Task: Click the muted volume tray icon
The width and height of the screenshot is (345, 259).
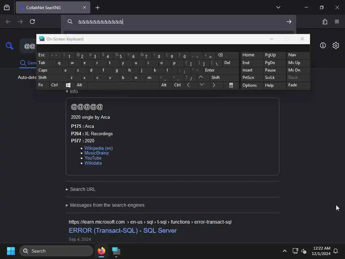Action: tap(304, 251)
